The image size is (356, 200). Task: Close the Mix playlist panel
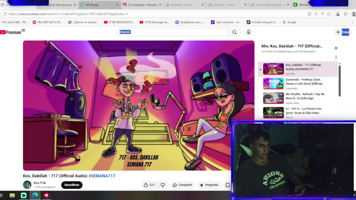(336, 48)
